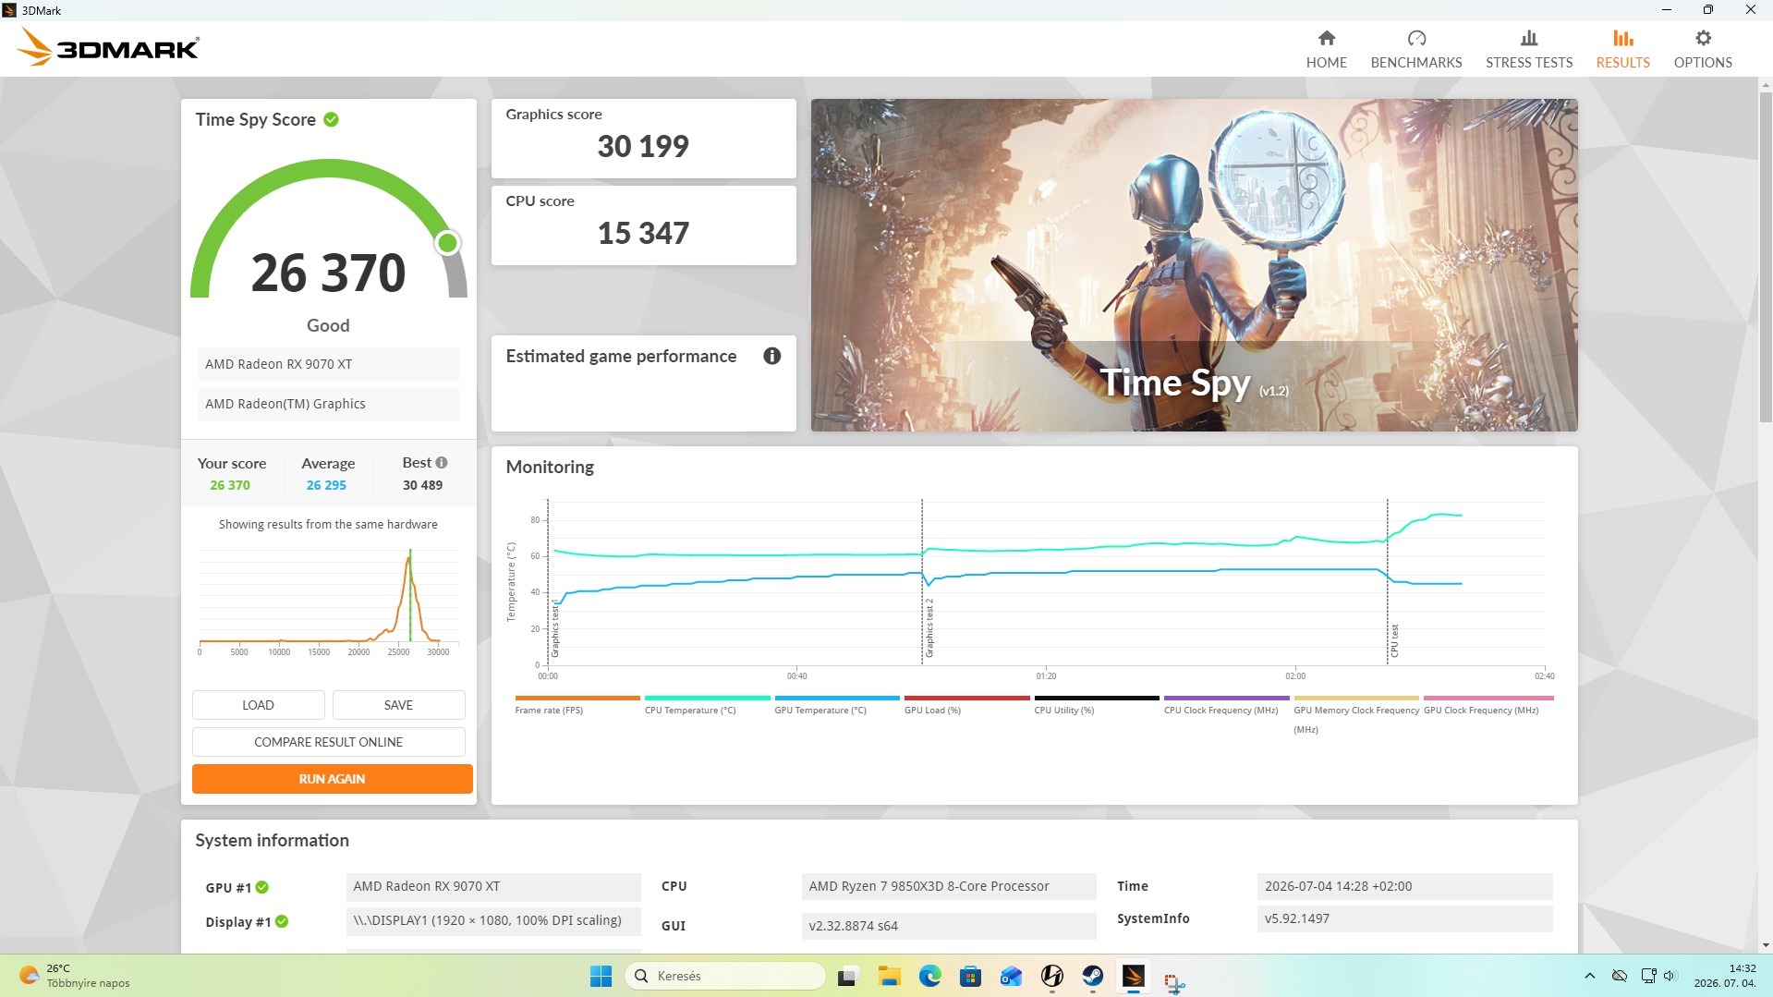The height and width of the screenshot is (997, 1773).
Task: Switch to STRESS TESTS tab
Action: point(1528,49)
